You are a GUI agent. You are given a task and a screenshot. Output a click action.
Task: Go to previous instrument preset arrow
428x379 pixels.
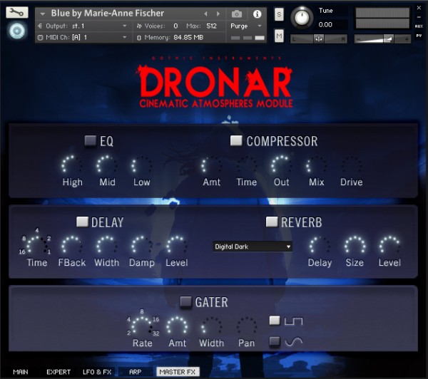click(205, 14)
